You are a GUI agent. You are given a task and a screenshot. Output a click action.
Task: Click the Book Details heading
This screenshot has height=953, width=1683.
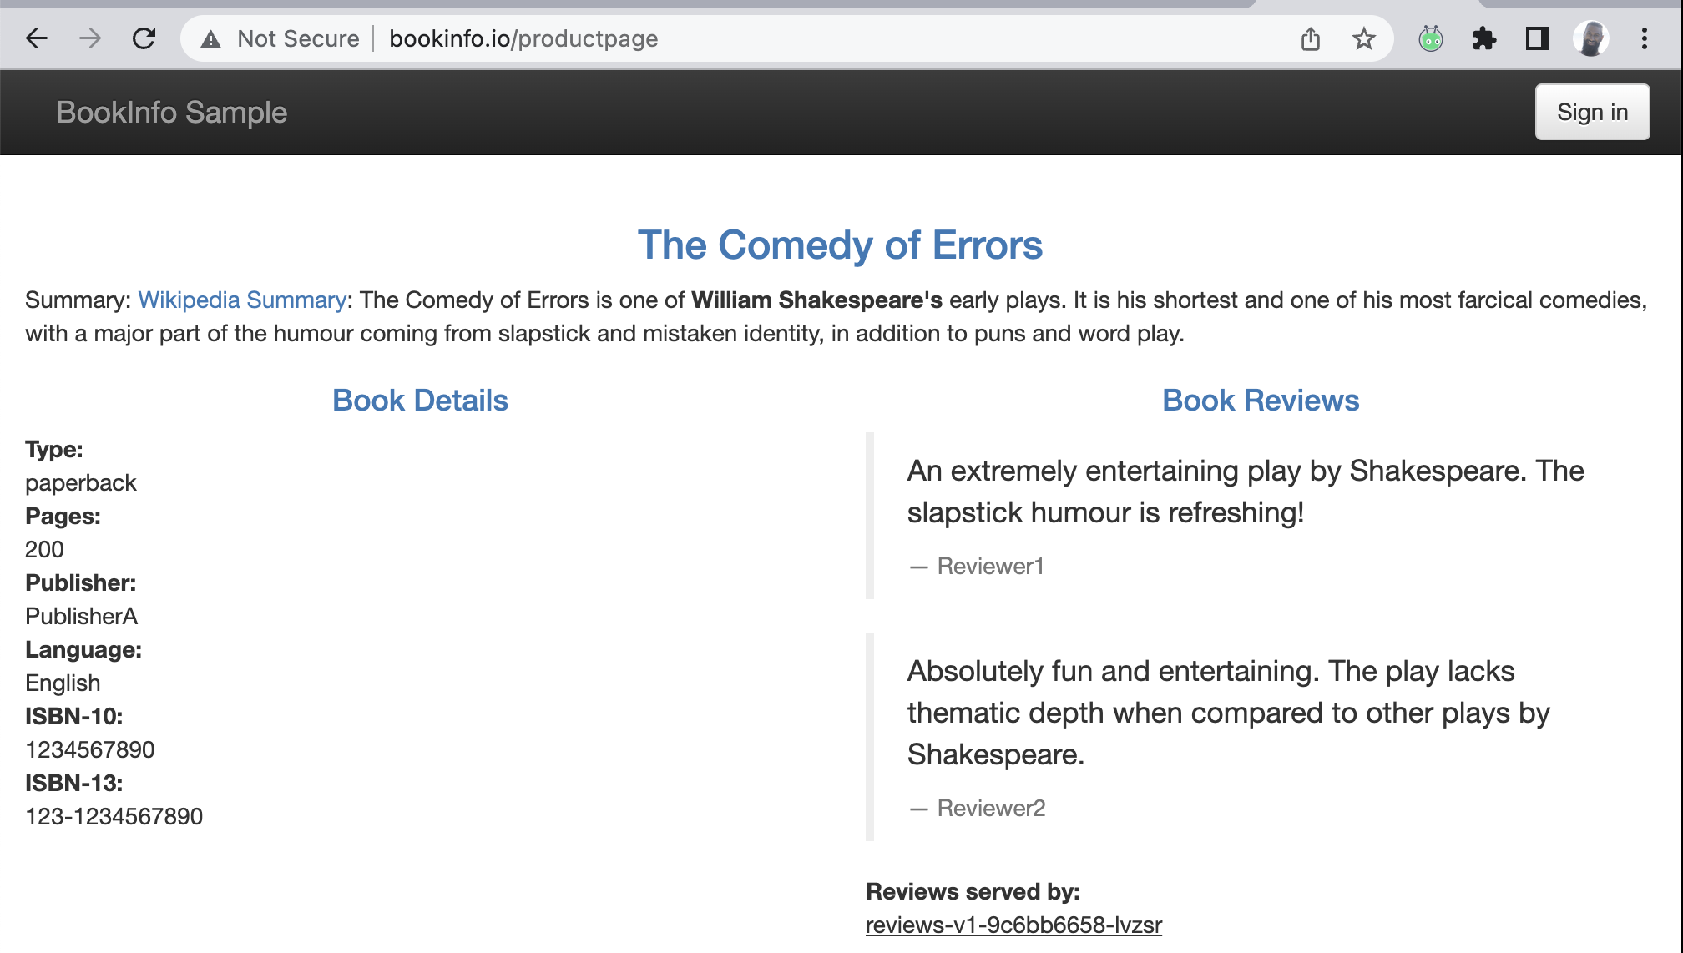click(x=420, y=401)
